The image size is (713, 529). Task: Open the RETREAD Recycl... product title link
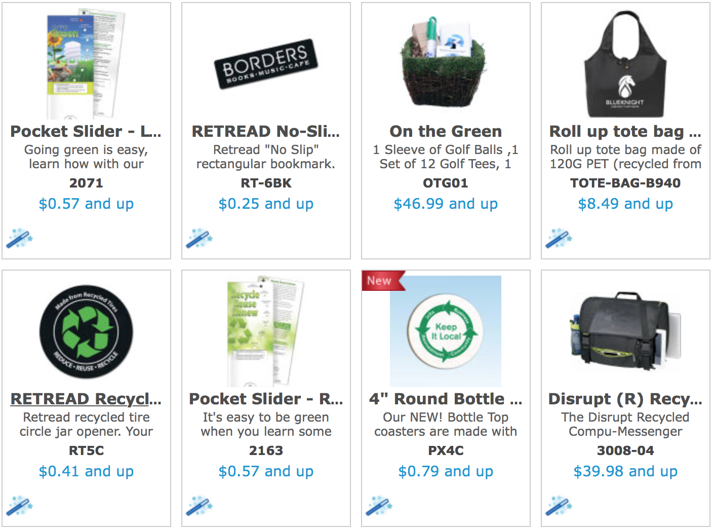(x=86, y=399)
